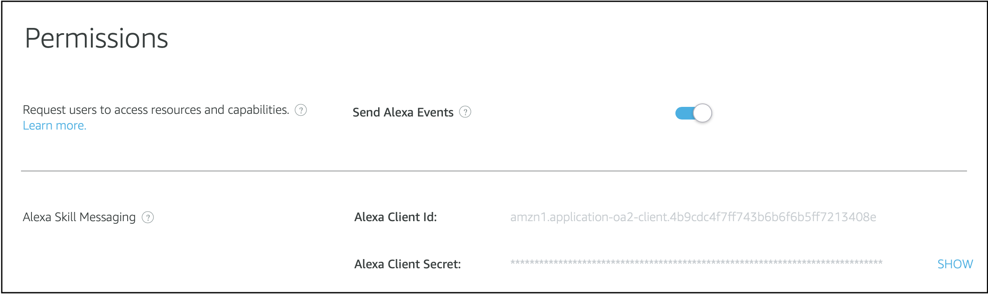988x294 pixels.
Task: Click the white knob of the Events switch
Action: click(x=703, y=113)
